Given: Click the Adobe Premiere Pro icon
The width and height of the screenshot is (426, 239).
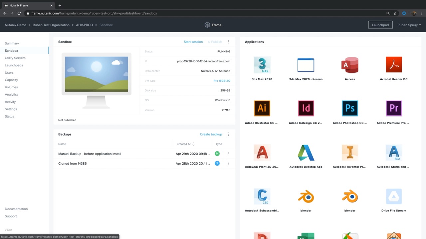Looking at the screenshot, I should (x=393, y=109).
